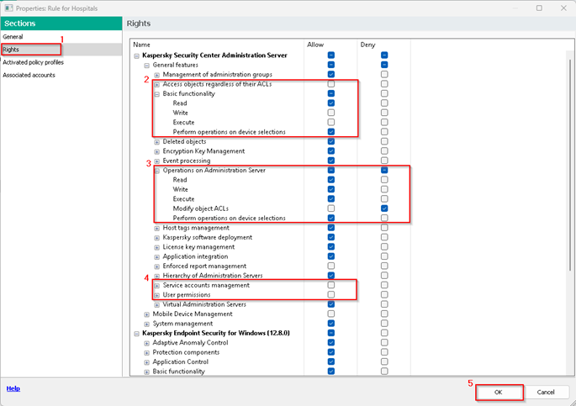Expand the Deleted objects node
This screenshot has height=406, width=576.
pos(157,142)
